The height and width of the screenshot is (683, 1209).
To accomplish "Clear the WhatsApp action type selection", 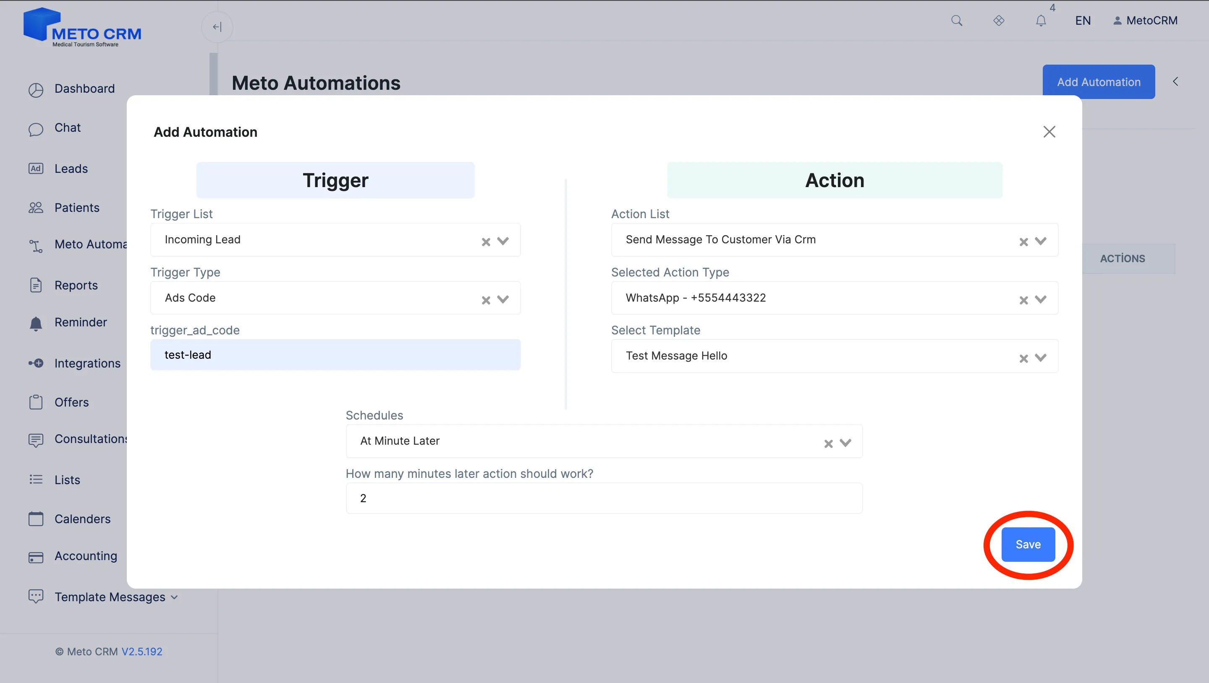I will click(x=1023, y=300).
